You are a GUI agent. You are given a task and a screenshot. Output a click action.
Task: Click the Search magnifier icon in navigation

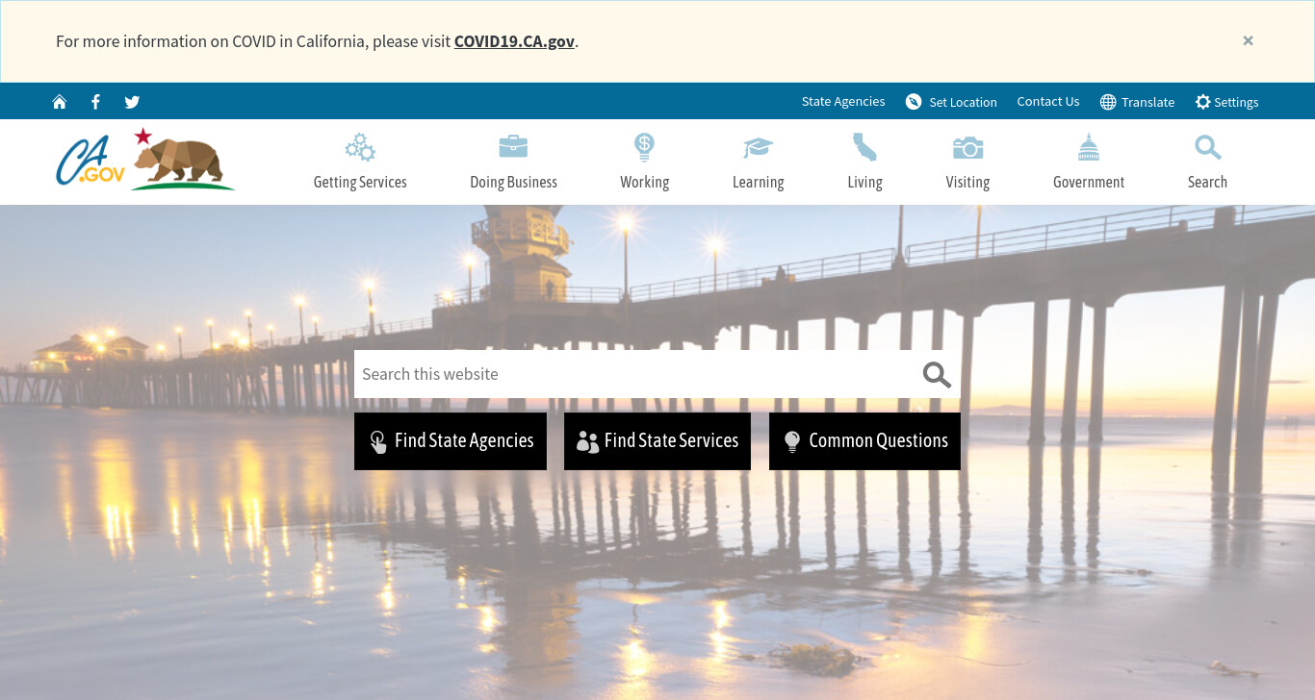1207,147
